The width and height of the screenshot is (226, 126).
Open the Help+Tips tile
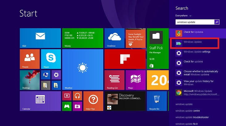93,101
